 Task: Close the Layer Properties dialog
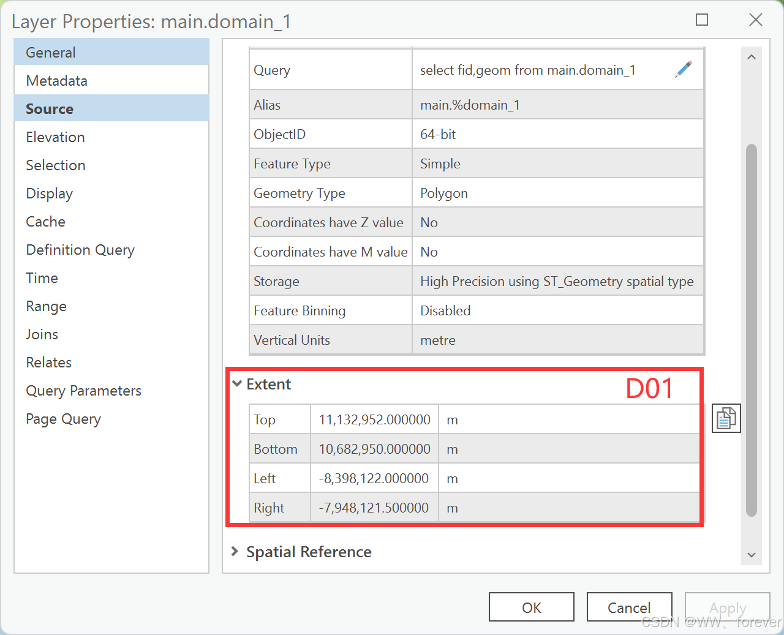756,20
